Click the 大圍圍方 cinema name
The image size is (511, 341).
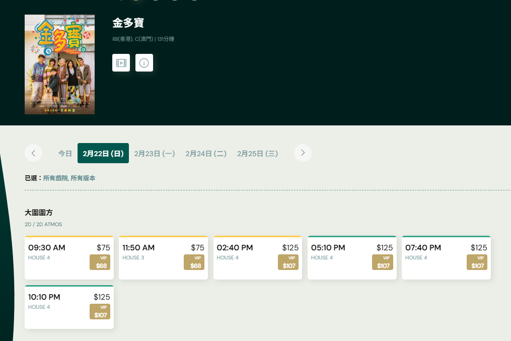pyautogui.click(x=39, y=213)
